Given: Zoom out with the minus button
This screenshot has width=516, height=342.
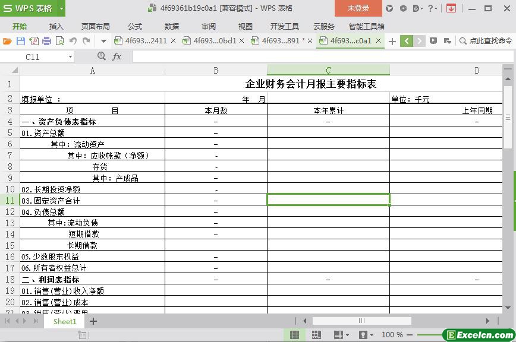Looking at the screenshot, I should coord(410,335).
